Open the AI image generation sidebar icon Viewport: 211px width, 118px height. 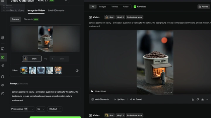click(3, 49)
